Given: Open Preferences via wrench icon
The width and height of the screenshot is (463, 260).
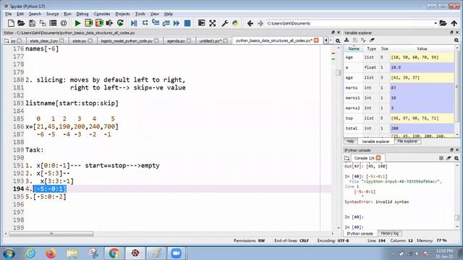Looking at the screenshot, I should [x=225, y=23].
